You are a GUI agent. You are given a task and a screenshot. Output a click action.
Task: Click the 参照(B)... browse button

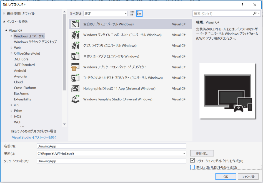tap(202, 153)
